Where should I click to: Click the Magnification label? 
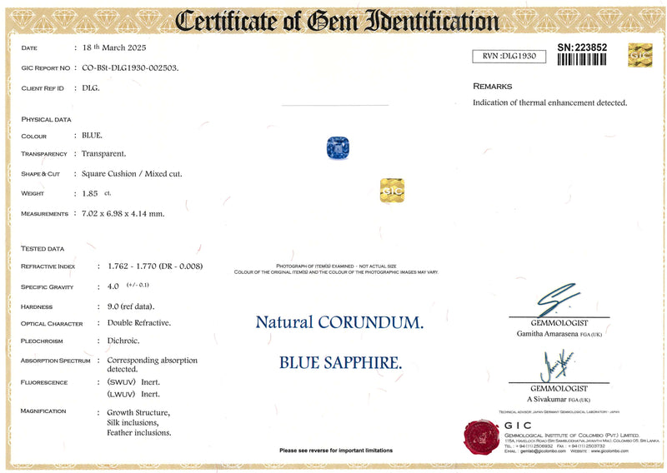point(43,411)
